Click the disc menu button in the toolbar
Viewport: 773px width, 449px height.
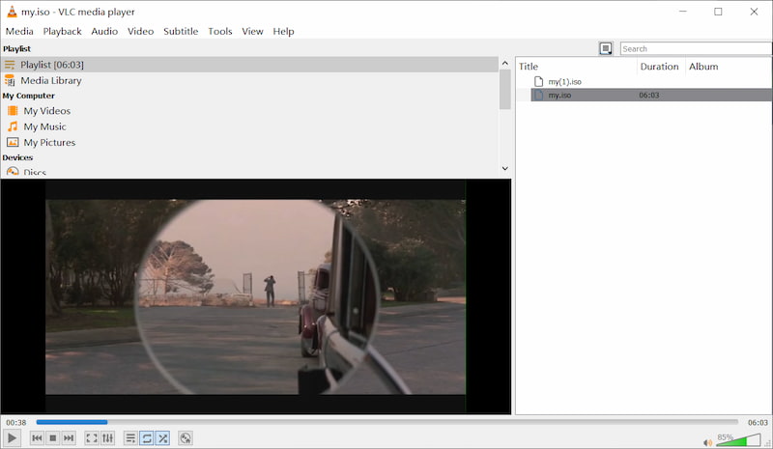pyautogui.click(x=186, y=438)
